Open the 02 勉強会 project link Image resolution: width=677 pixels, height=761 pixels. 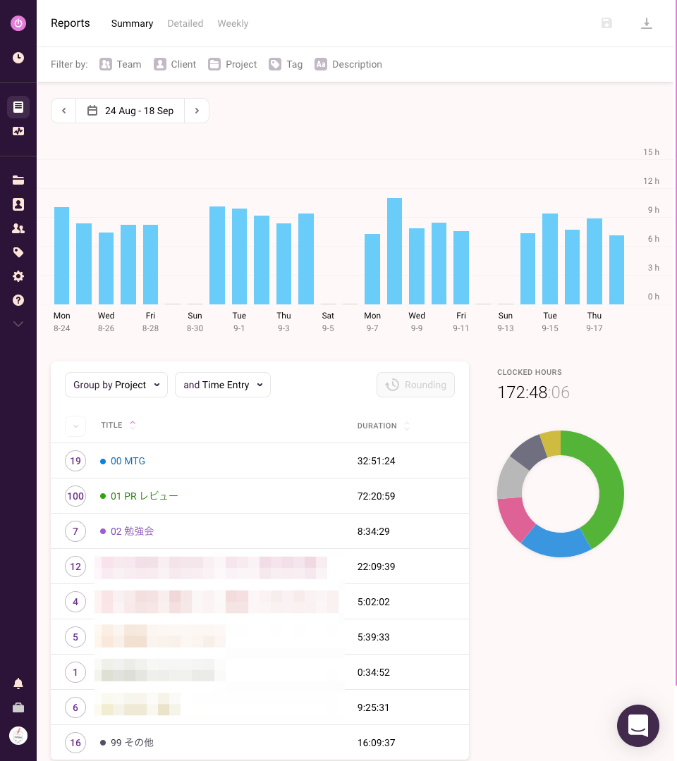pos(132,531)
